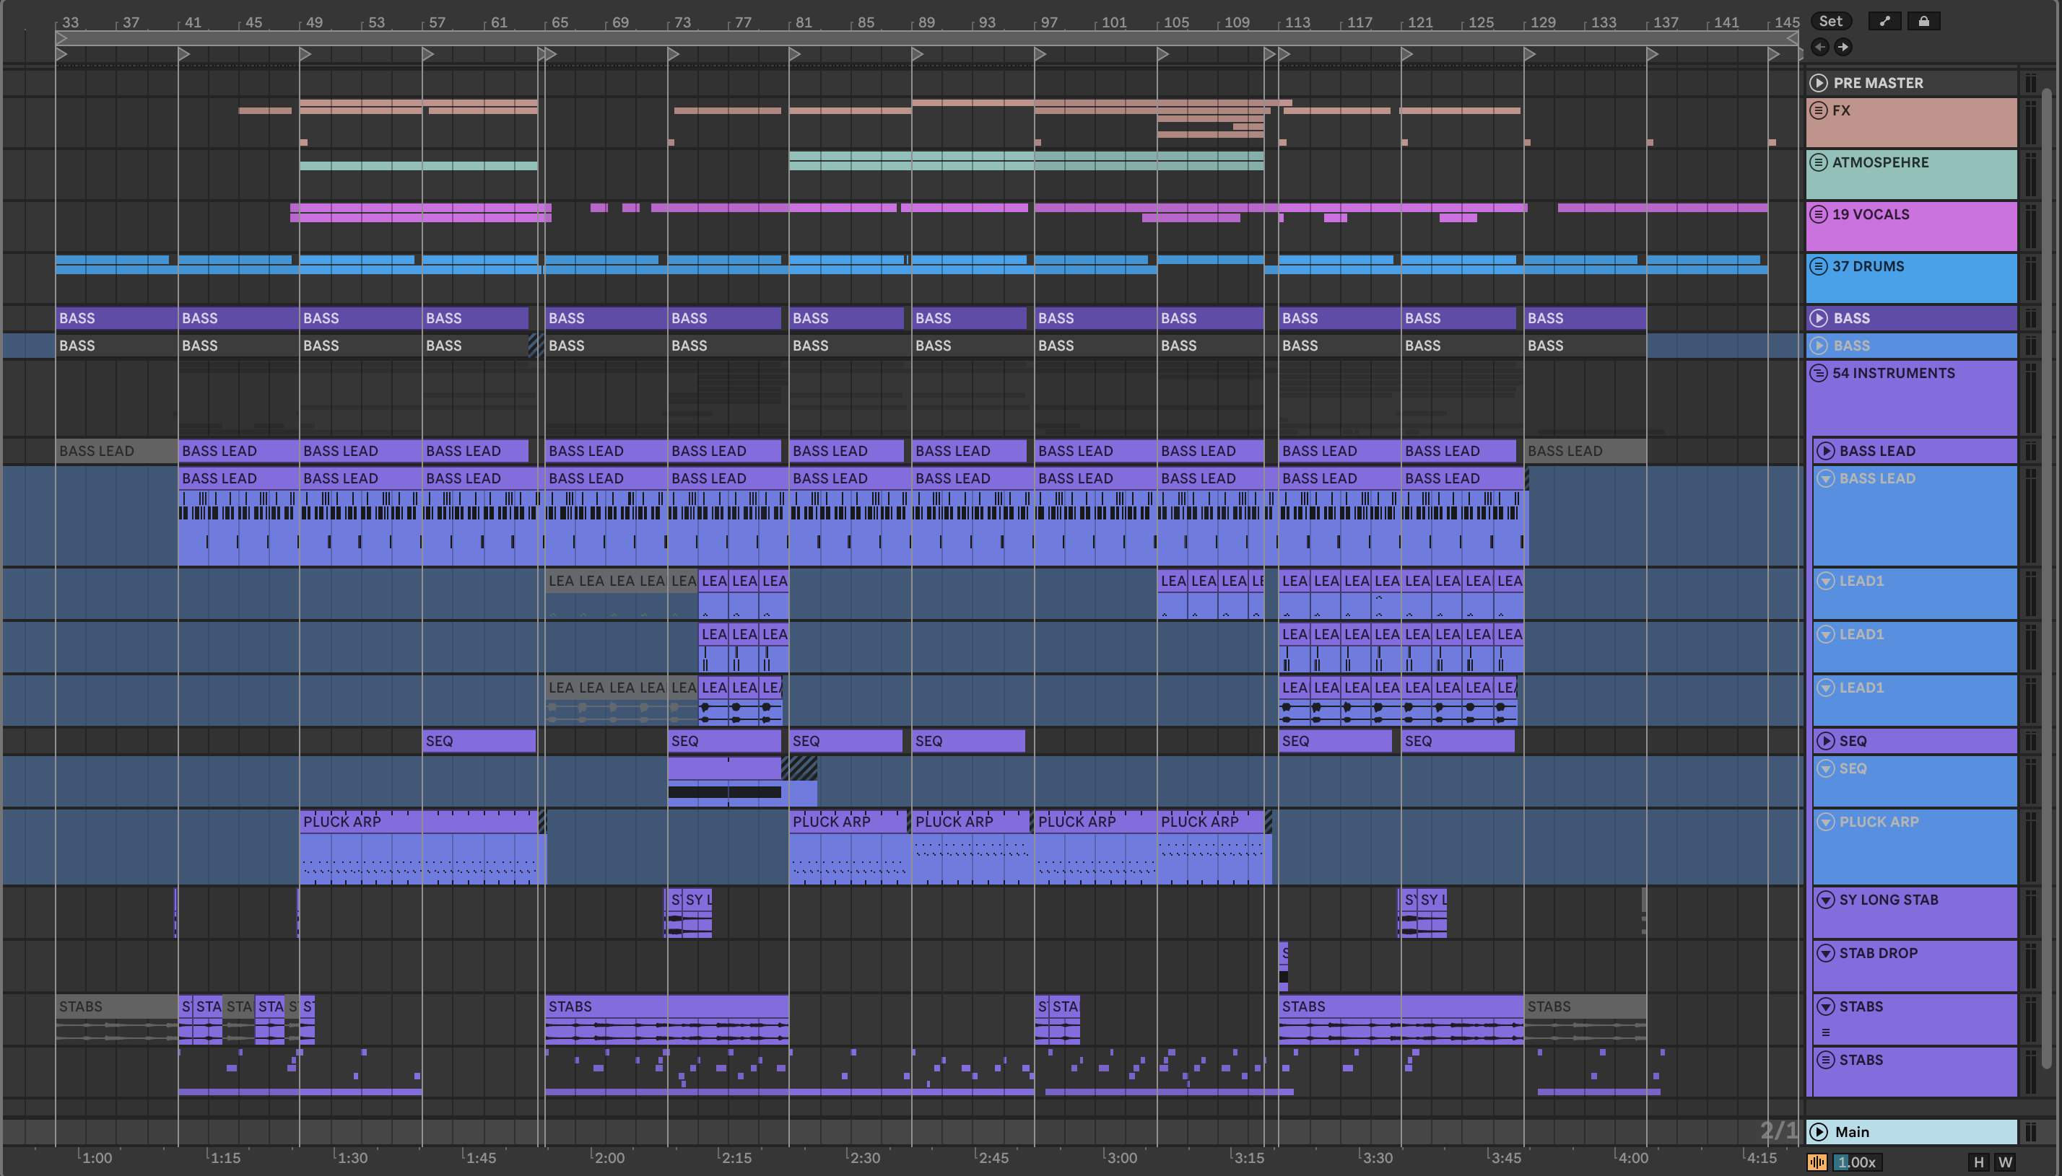Unfold the 19 VOCALS group track

pyautogui.click(x=1818, y=214)
